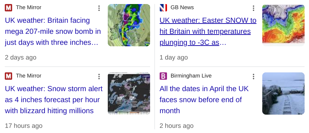Click the GB News flag logo icon

(x=163, y=8)
